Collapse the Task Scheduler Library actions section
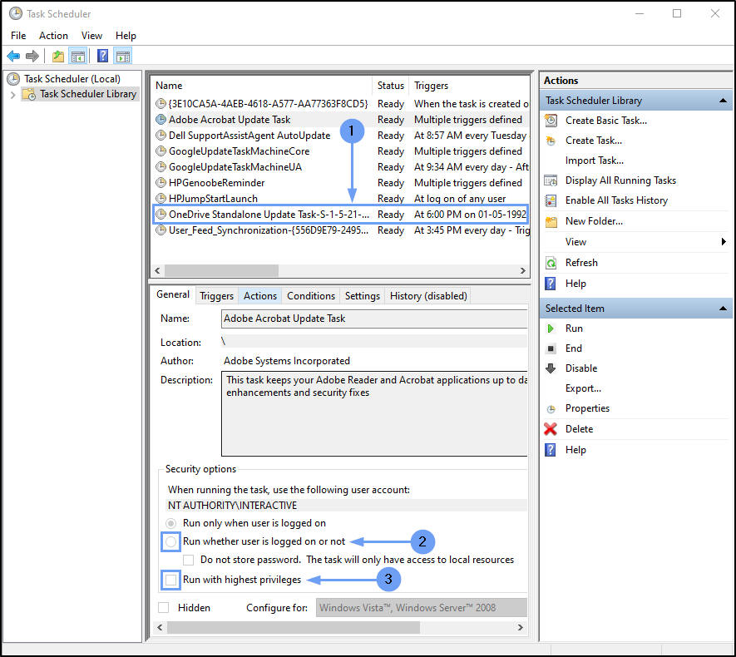The image size is (736, 657). [724, 101]
